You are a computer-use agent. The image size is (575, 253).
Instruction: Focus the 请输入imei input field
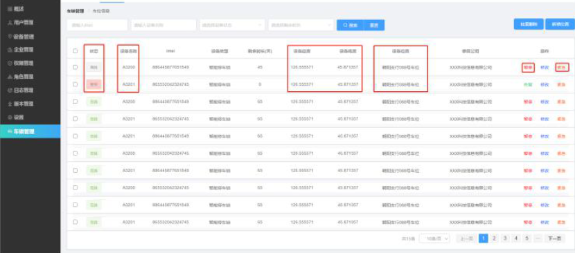97,25
